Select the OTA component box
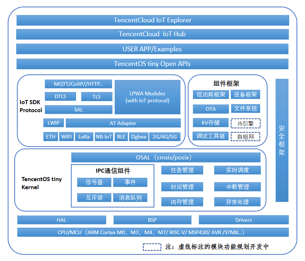This screenshot has height=261, width=305. pyautogui.click(x=211, y=109)
